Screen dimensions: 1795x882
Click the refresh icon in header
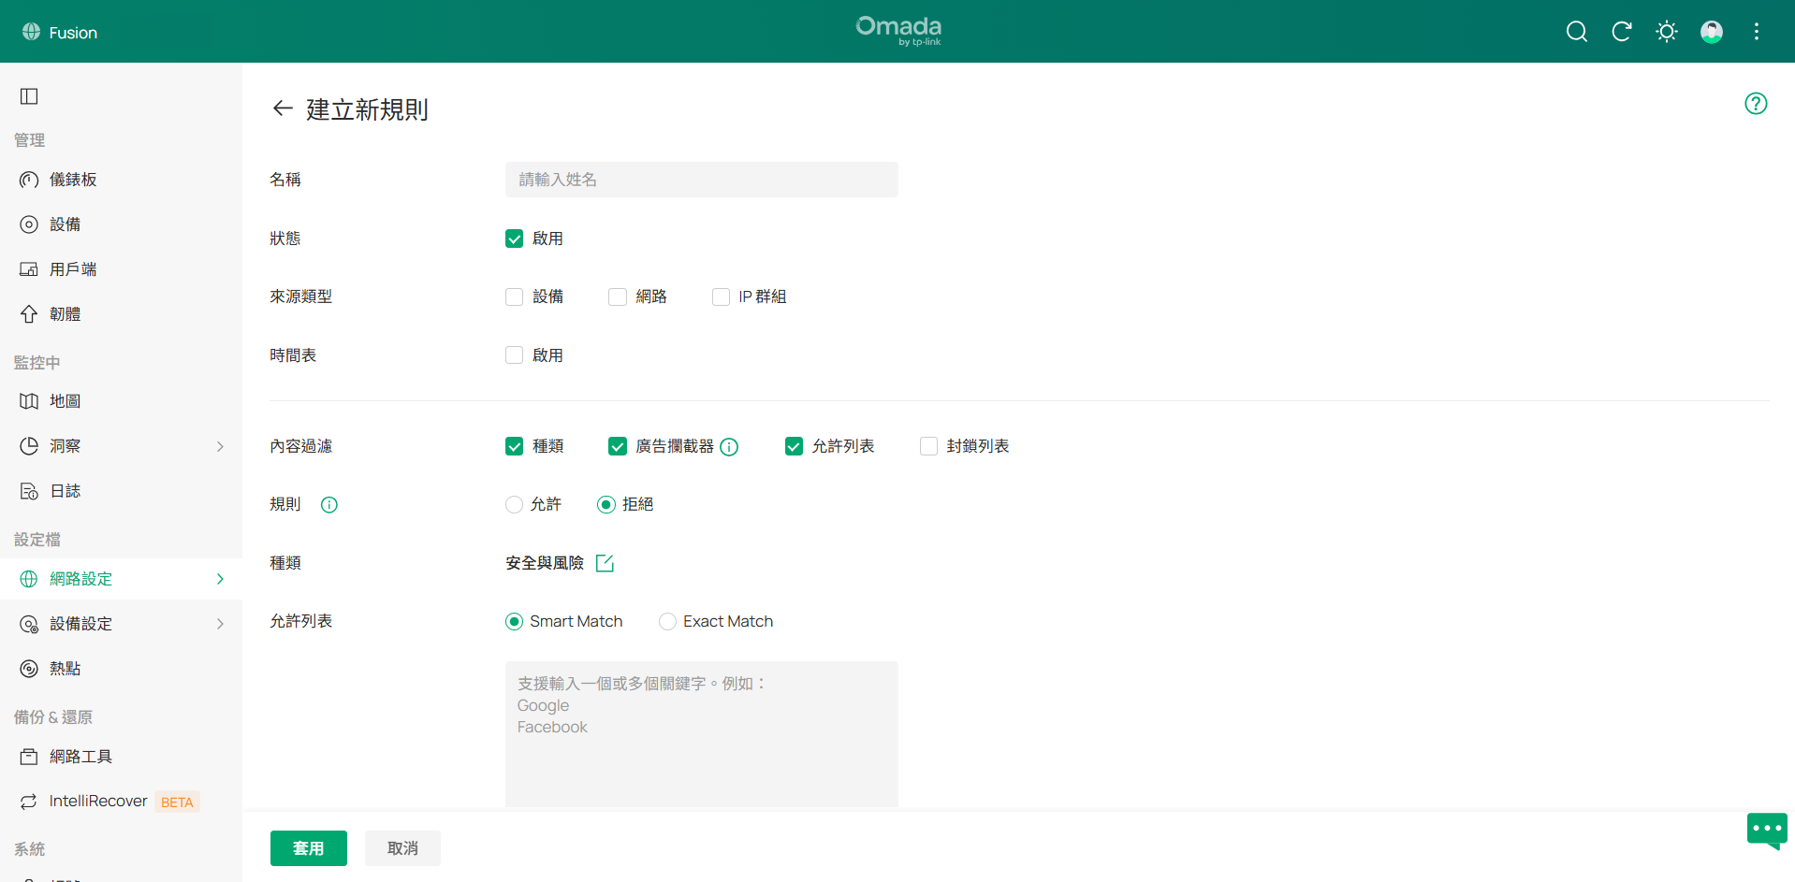point(1622,32)
